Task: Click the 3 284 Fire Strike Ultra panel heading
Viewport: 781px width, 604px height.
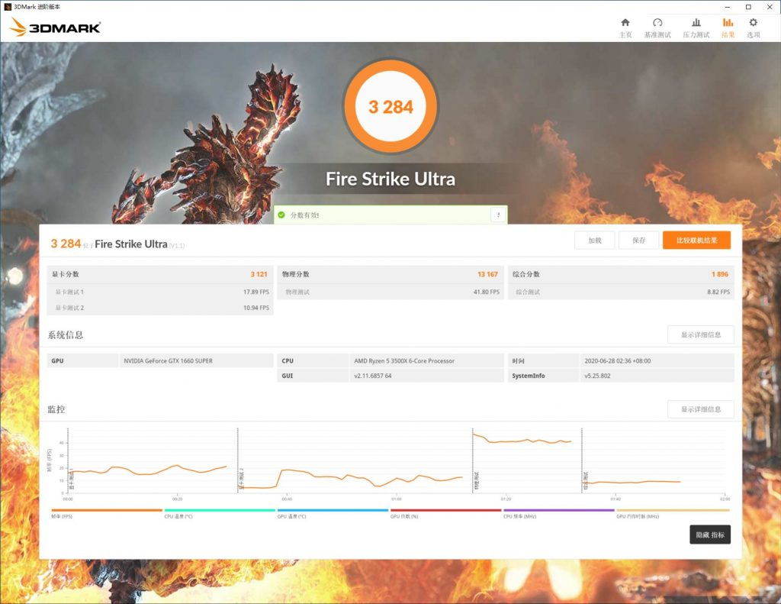Action: tap(117, 244)
